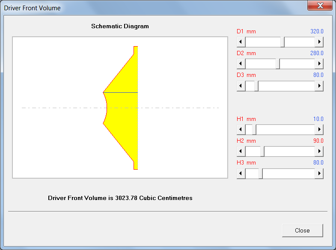Click the H3 value 80.0
The height and width of the screenshot is (250, 336).
(x=318, y=162)
